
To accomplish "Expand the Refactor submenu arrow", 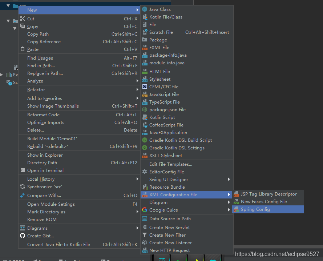I will [137, 89].
